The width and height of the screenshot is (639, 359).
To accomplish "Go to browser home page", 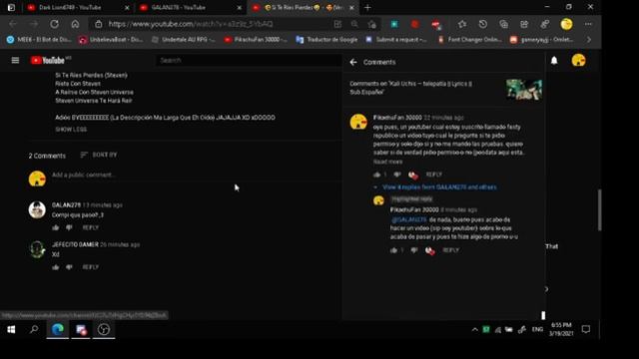I will (x=76, y=24).
